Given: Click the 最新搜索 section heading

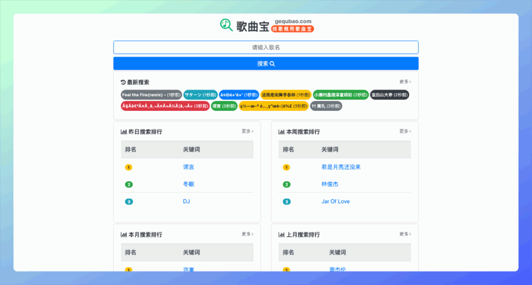Looking at the screenshot, I should tap(138, 82).
